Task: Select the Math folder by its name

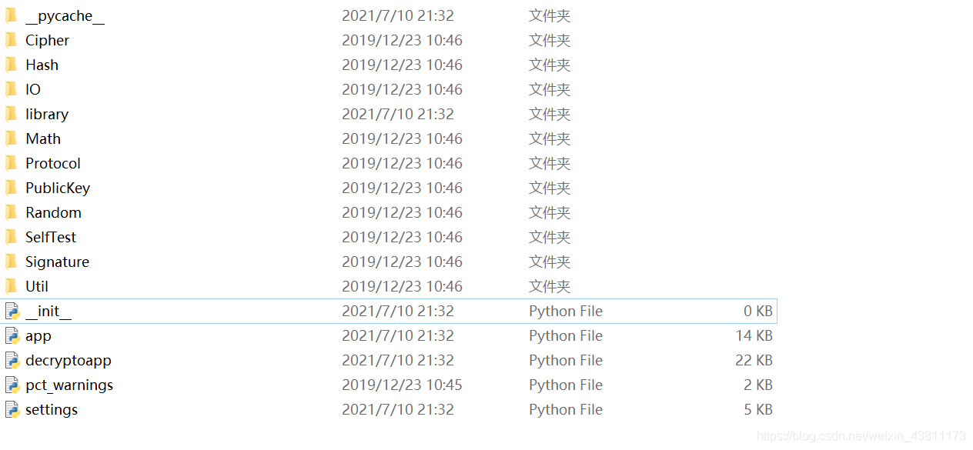Action: (x=43, y=138)
